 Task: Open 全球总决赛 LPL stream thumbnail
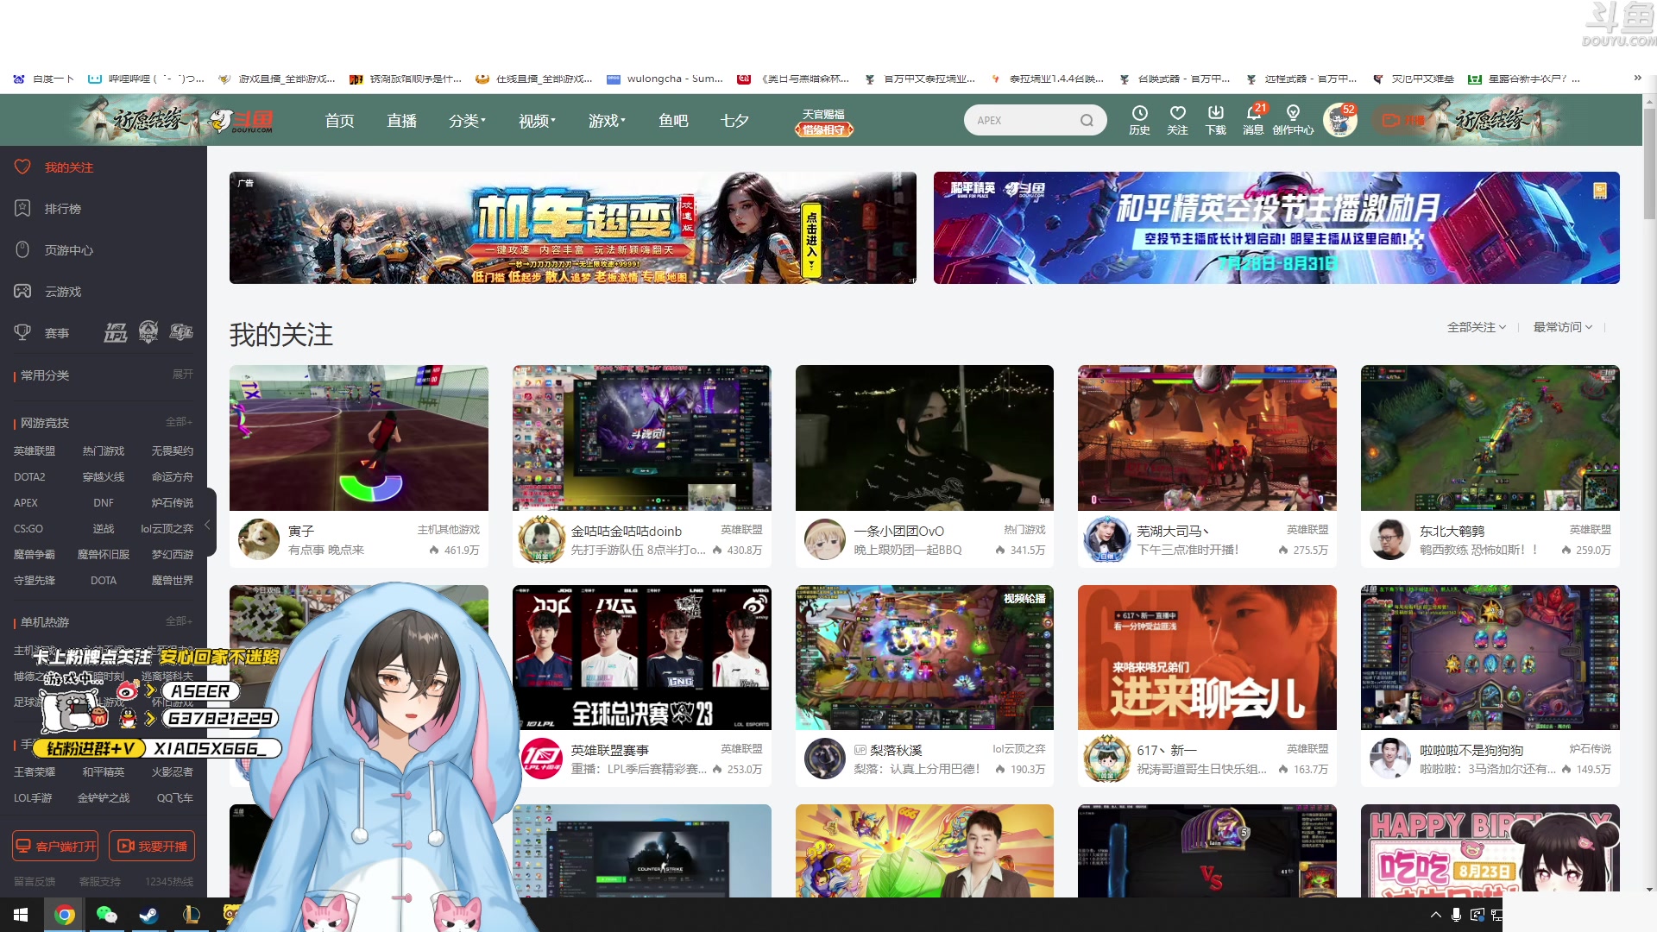click(x=641, y=658)
